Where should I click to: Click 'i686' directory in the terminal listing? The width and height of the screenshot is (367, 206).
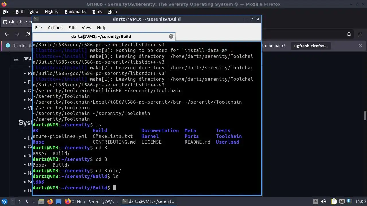point(38,182)
